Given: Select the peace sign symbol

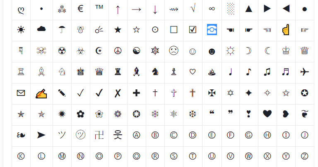Looking at the screenshot, I should click(118, 51).
